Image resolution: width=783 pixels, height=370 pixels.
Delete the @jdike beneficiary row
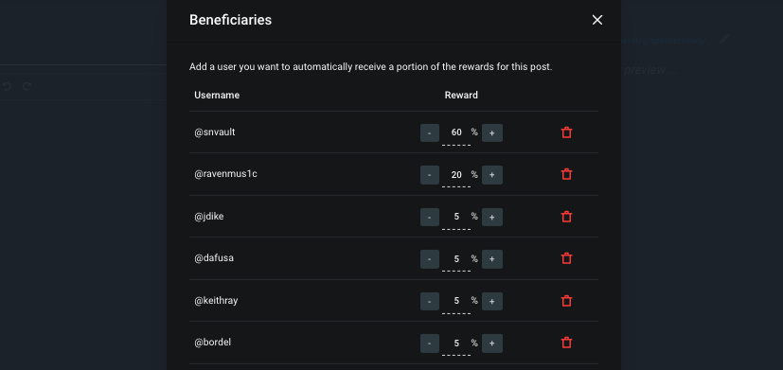point(566,217)
